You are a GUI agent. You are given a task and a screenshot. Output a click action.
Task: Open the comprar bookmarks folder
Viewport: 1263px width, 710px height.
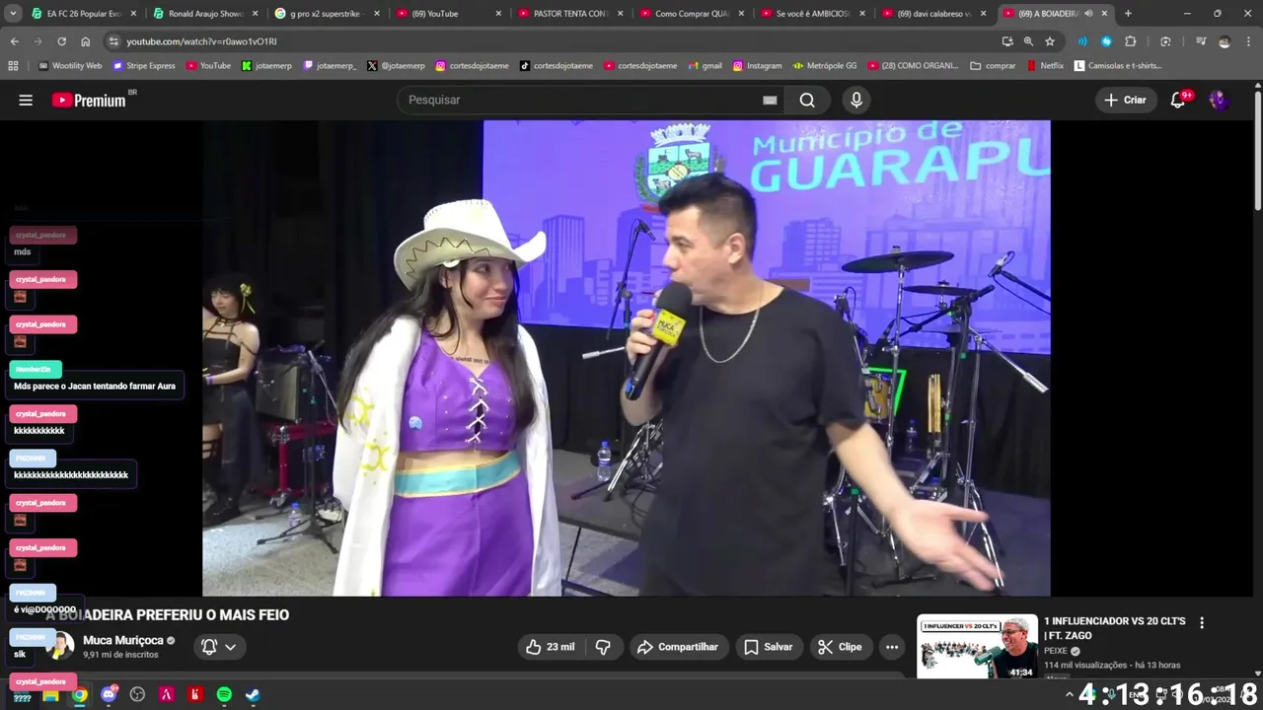click(x=993, y=66)
